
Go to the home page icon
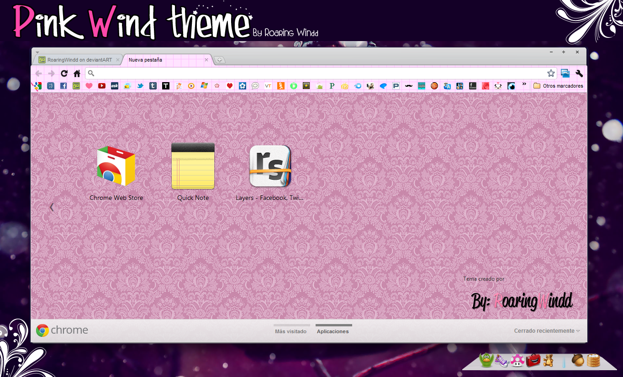coord(77,73)
